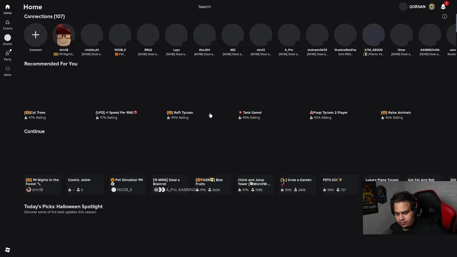Viewport: 457px width, 257px height.
Task: Click the Connect plus button
Action: (x=35, y=35)
